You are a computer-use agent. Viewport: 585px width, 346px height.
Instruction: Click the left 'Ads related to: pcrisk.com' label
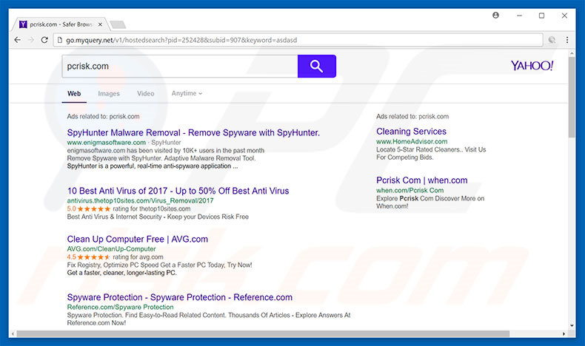104,116
